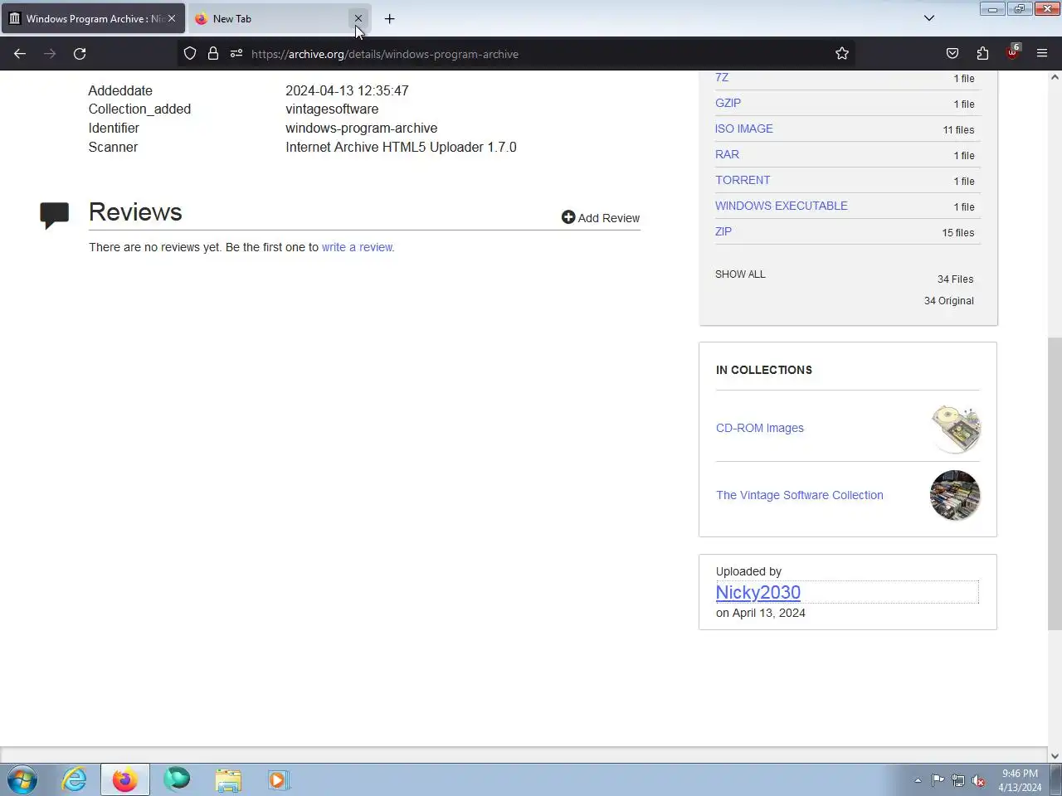Open muted volume tray icon
The image size is (1062, 796).
[x=979, y=780]
